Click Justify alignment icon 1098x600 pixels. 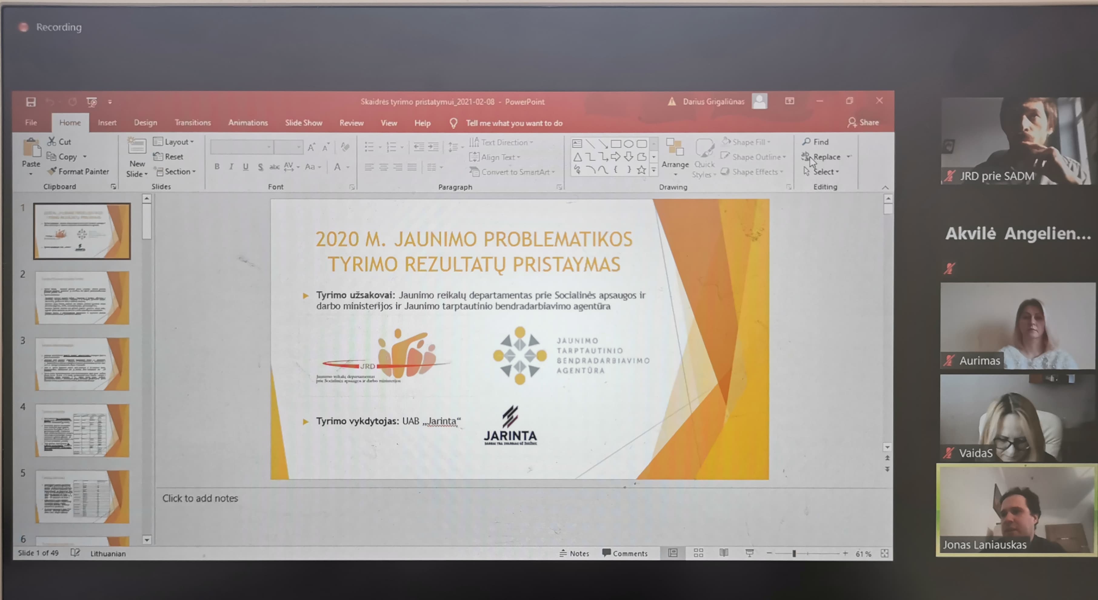[412, 167]
